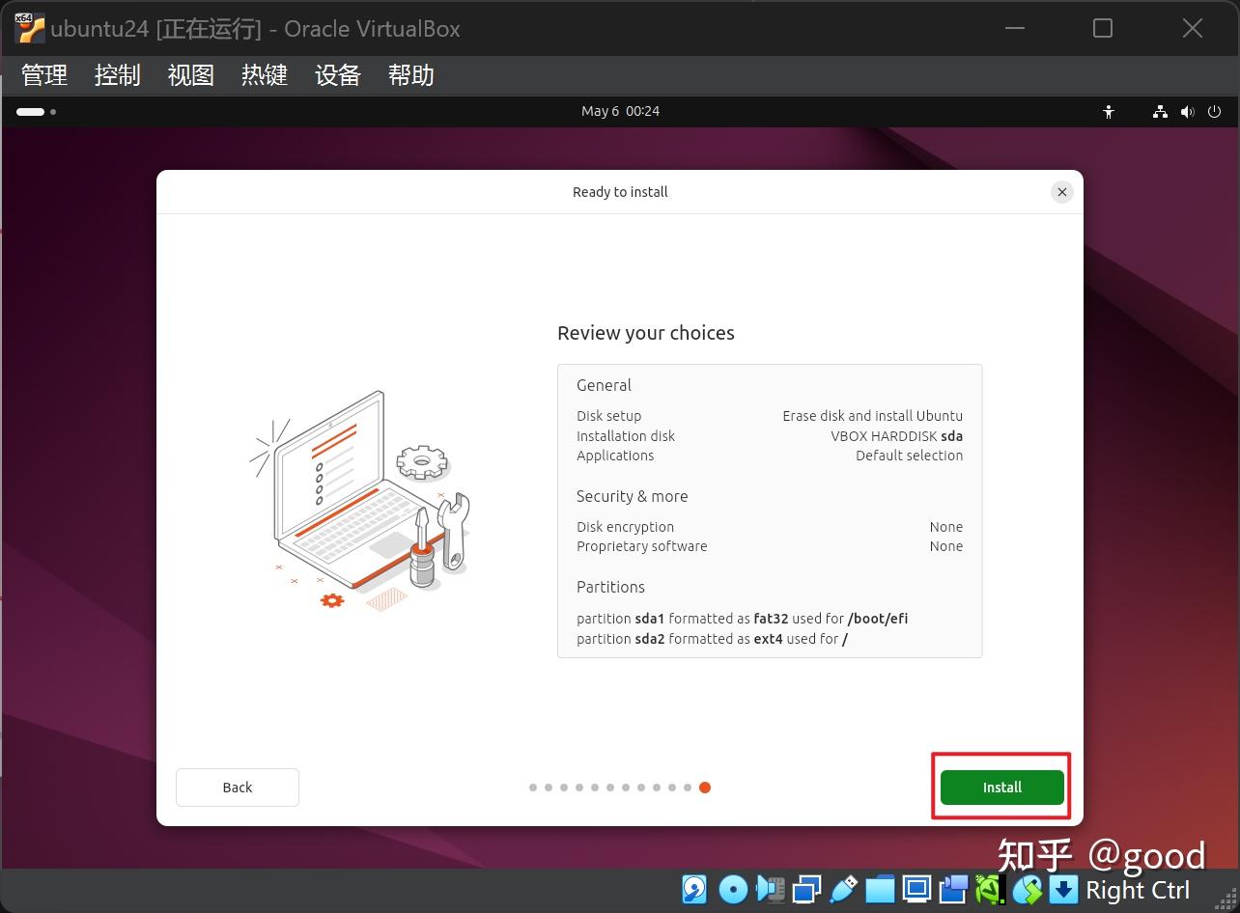Open the network indicator in the top bar

pyautogui.click(x=1160, y=111)
